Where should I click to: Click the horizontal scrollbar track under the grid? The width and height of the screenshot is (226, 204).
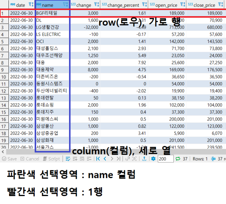[116, 152]
